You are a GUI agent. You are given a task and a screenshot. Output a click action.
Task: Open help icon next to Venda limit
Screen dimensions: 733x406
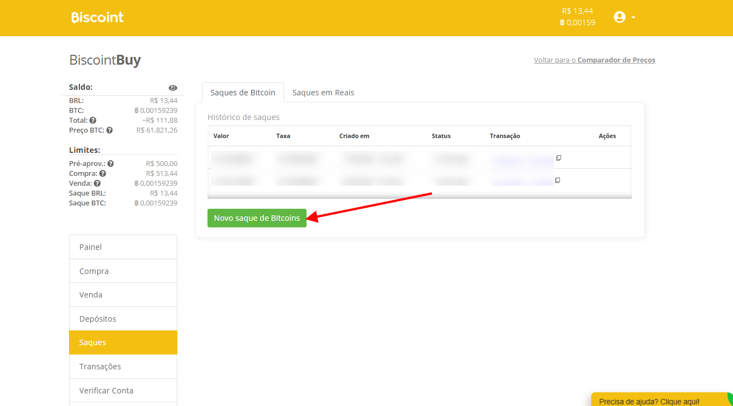(x=97, y=184)
